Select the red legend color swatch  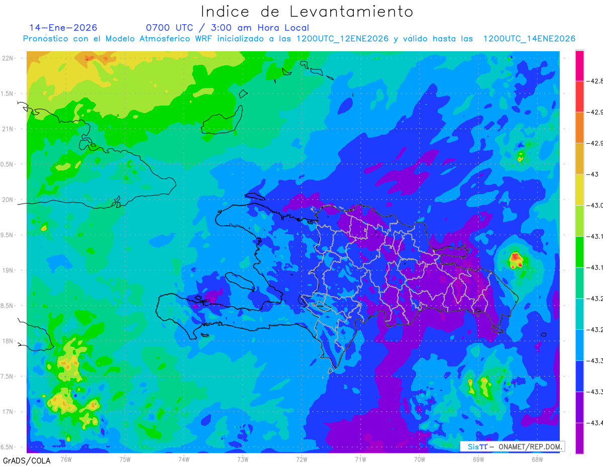(579, 97)
